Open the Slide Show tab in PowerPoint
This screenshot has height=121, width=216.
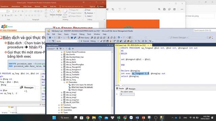(x=27, y=6)
